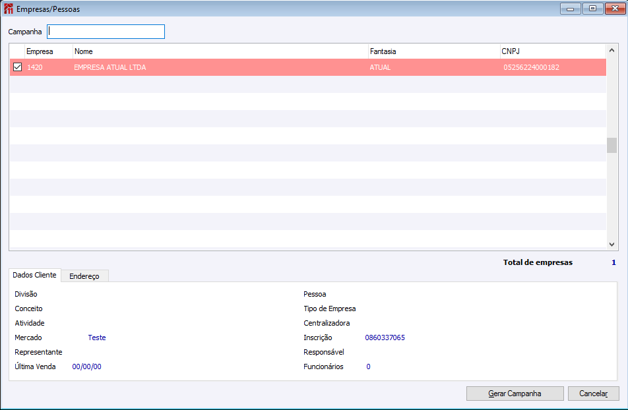Click the Mercado value Teste
Screen dimensions: 628x410
97,337
